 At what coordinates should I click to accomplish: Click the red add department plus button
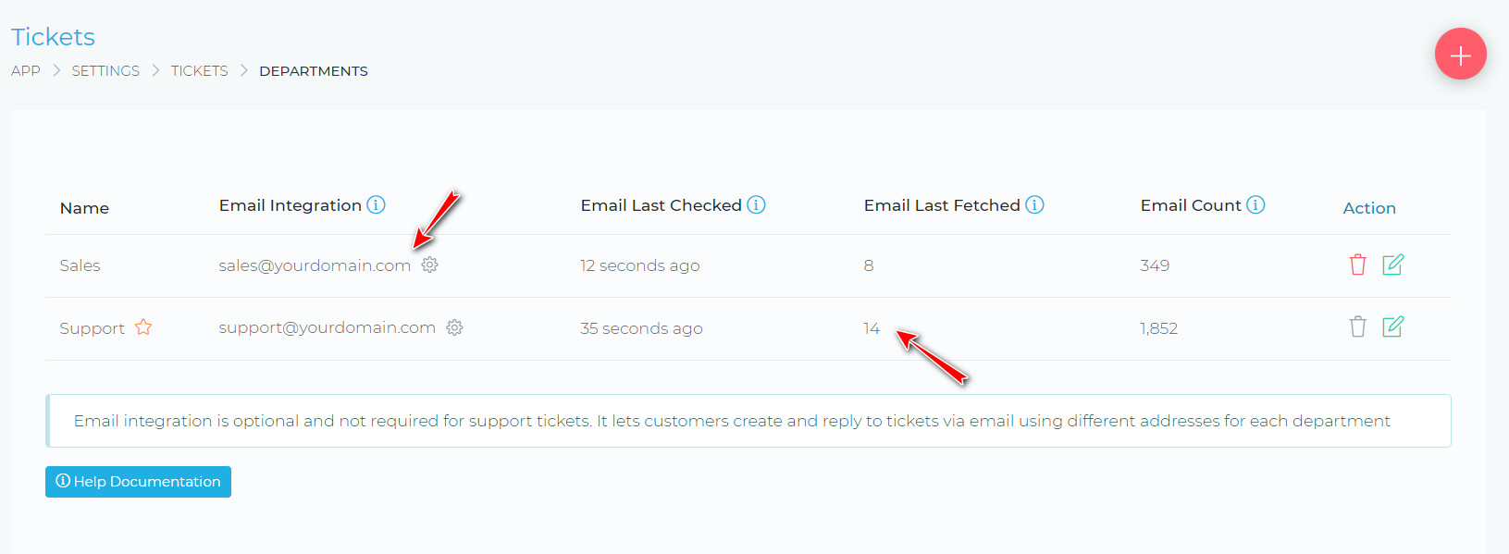1460,55
